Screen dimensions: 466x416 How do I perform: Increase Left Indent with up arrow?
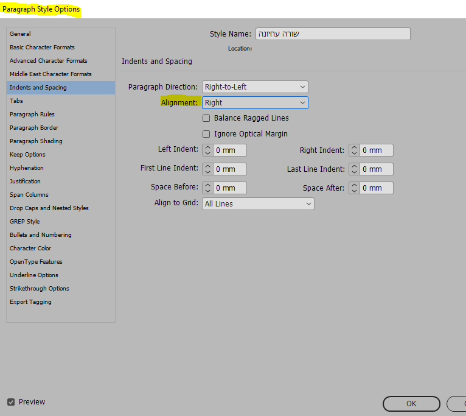[207, 147]
